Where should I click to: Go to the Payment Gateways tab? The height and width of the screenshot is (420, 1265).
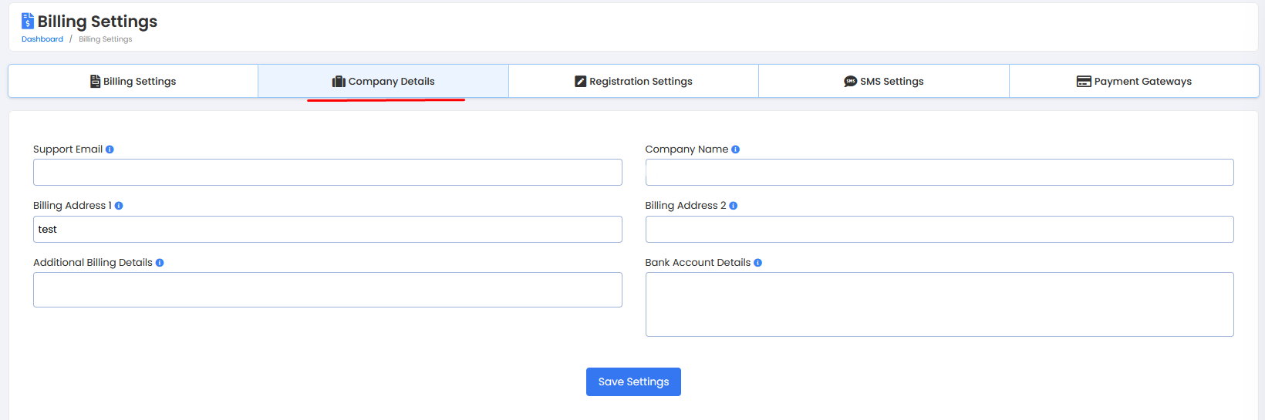pos(1134,82)
